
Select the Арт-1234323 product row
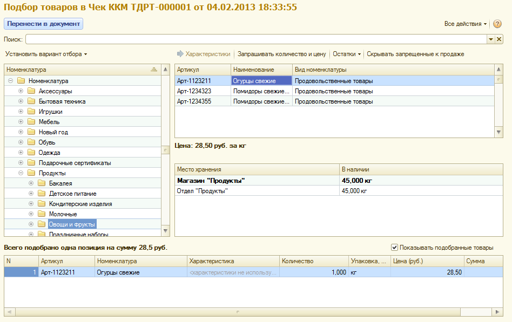click(x=334, y=91)
